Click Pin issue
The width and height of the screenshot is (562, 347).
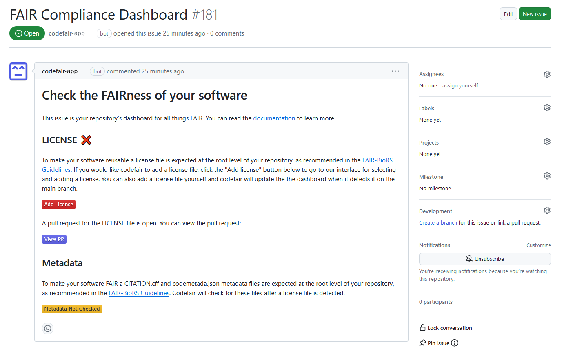[x=434, y=343]
